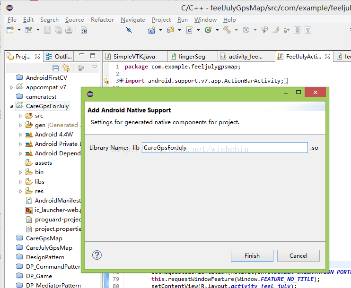Image resolution: width=351 pixels, height=288 pixels.
Task: Toggle Show Whitespace Characters pilcrow icon
Action: [x=308, y=30]
